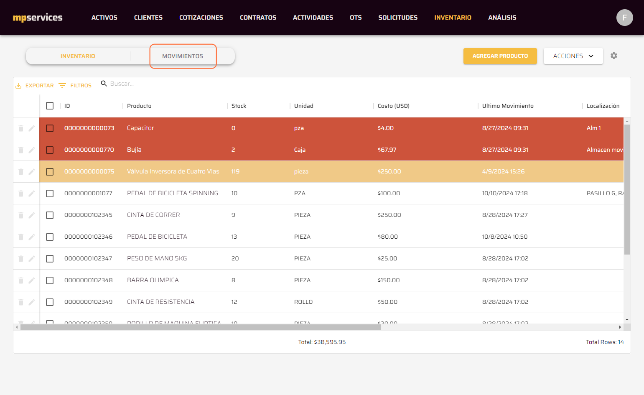Delete the Capacitor row with trash icon
Viewport: 644px width, 395px height.
coord(21,128)
